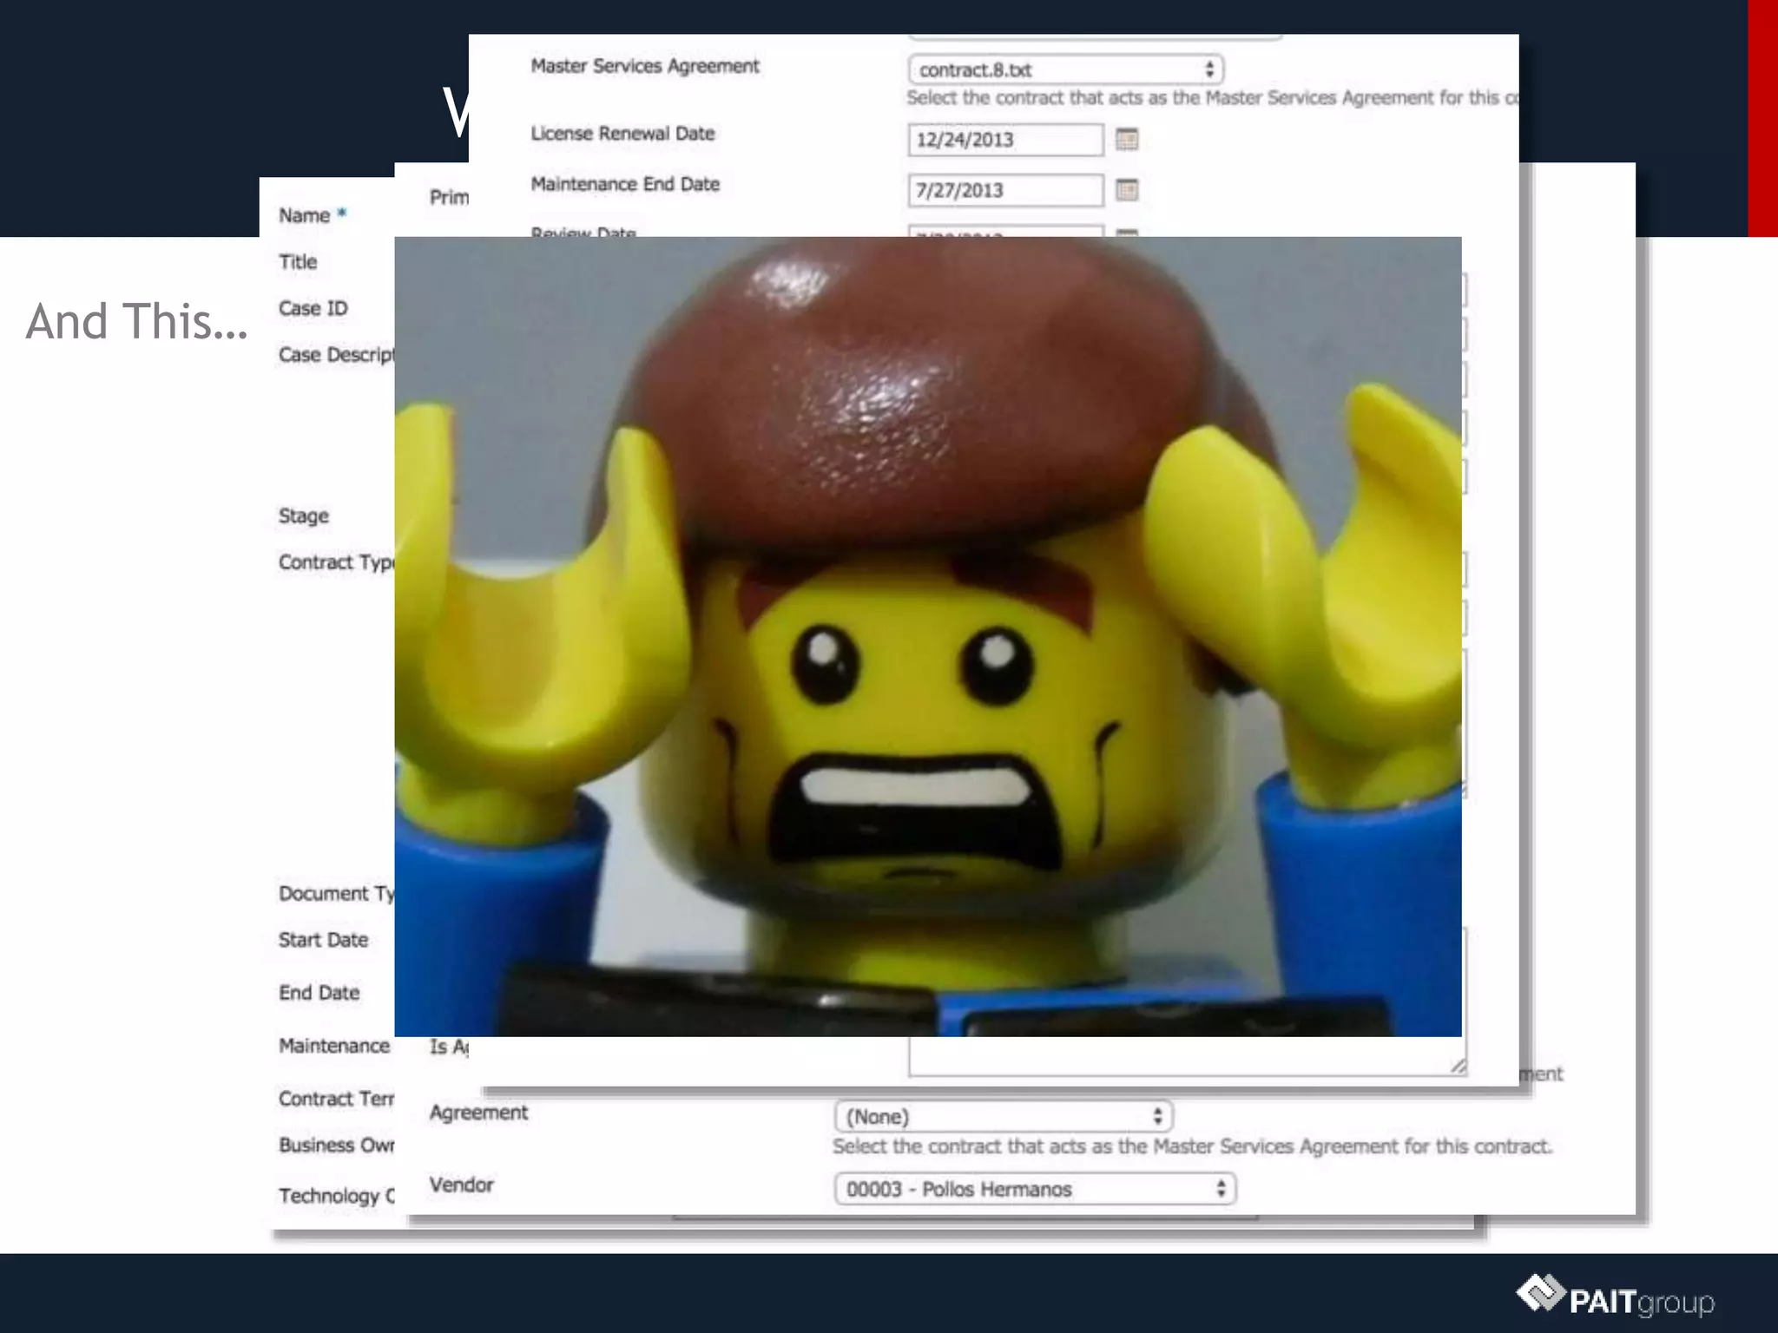The width and height of the screenshot is (1778, 1333).
Task: Click the 'End Date' label
Action: (x=319, y=993)
